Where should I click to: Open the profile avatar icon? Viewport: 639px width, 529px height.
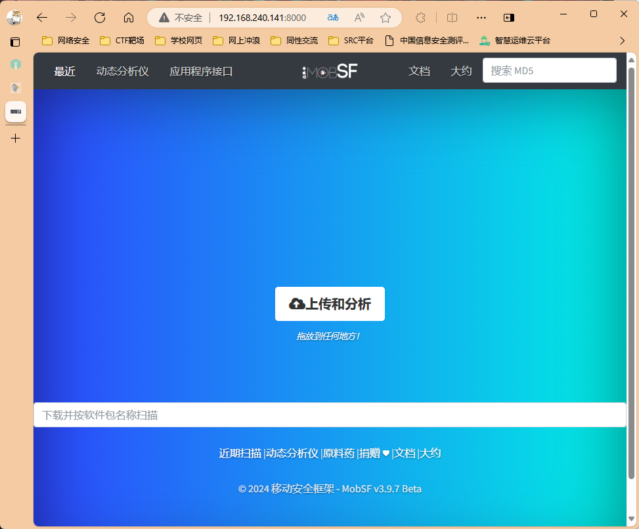point(14,18)
